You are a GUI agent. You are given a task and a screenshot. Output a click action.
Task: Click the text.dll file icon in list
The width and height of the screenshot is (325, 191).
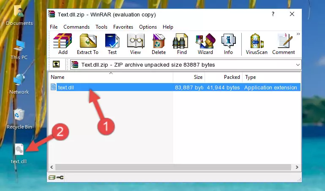[53, 87]
